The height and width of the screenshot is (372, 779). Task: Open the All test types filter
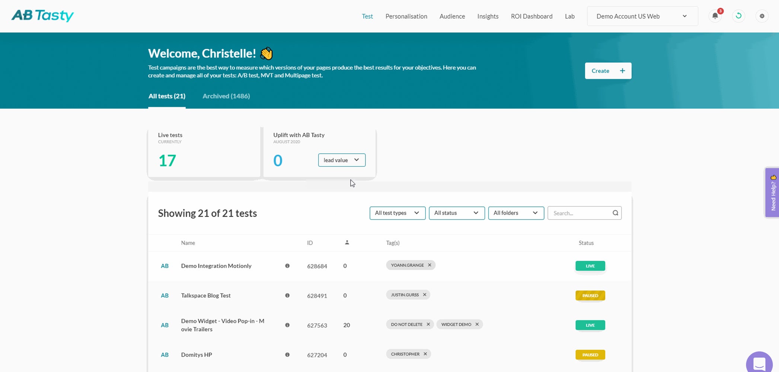pyautogui.click(x=398, y=213)
